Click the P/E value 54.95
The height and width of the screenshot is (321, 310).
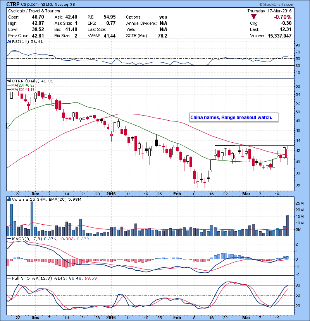tap(110, 17)
